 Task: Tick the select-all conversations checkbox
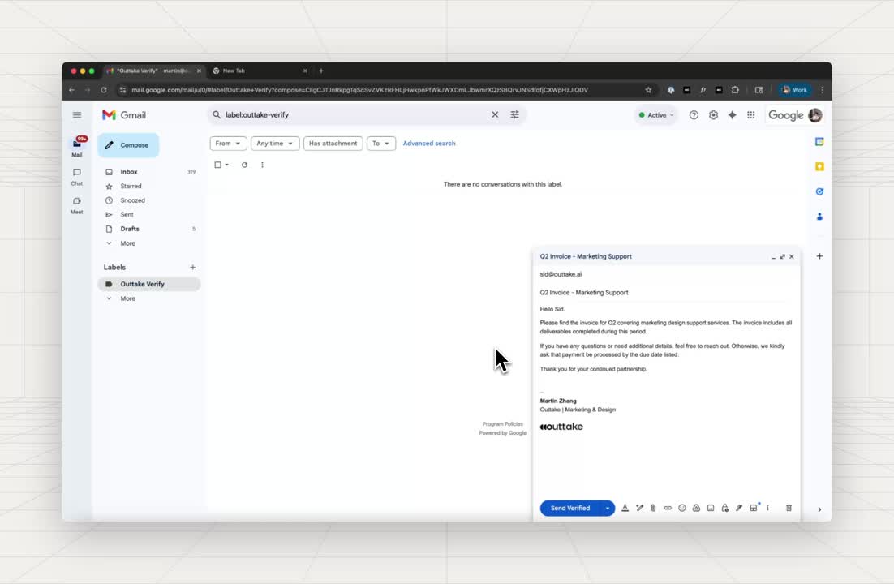point(217,165)
